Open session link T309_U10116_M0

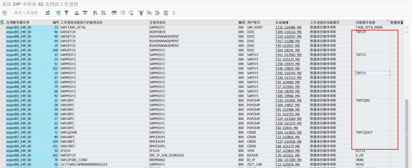coord(288,32)
